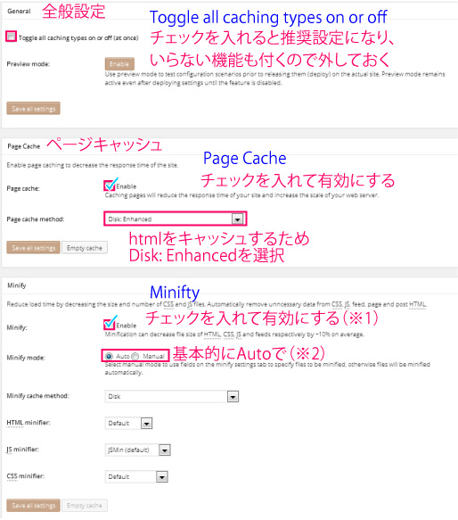Click Save all settings under Page Cache
458x520 pixels.
34,247
